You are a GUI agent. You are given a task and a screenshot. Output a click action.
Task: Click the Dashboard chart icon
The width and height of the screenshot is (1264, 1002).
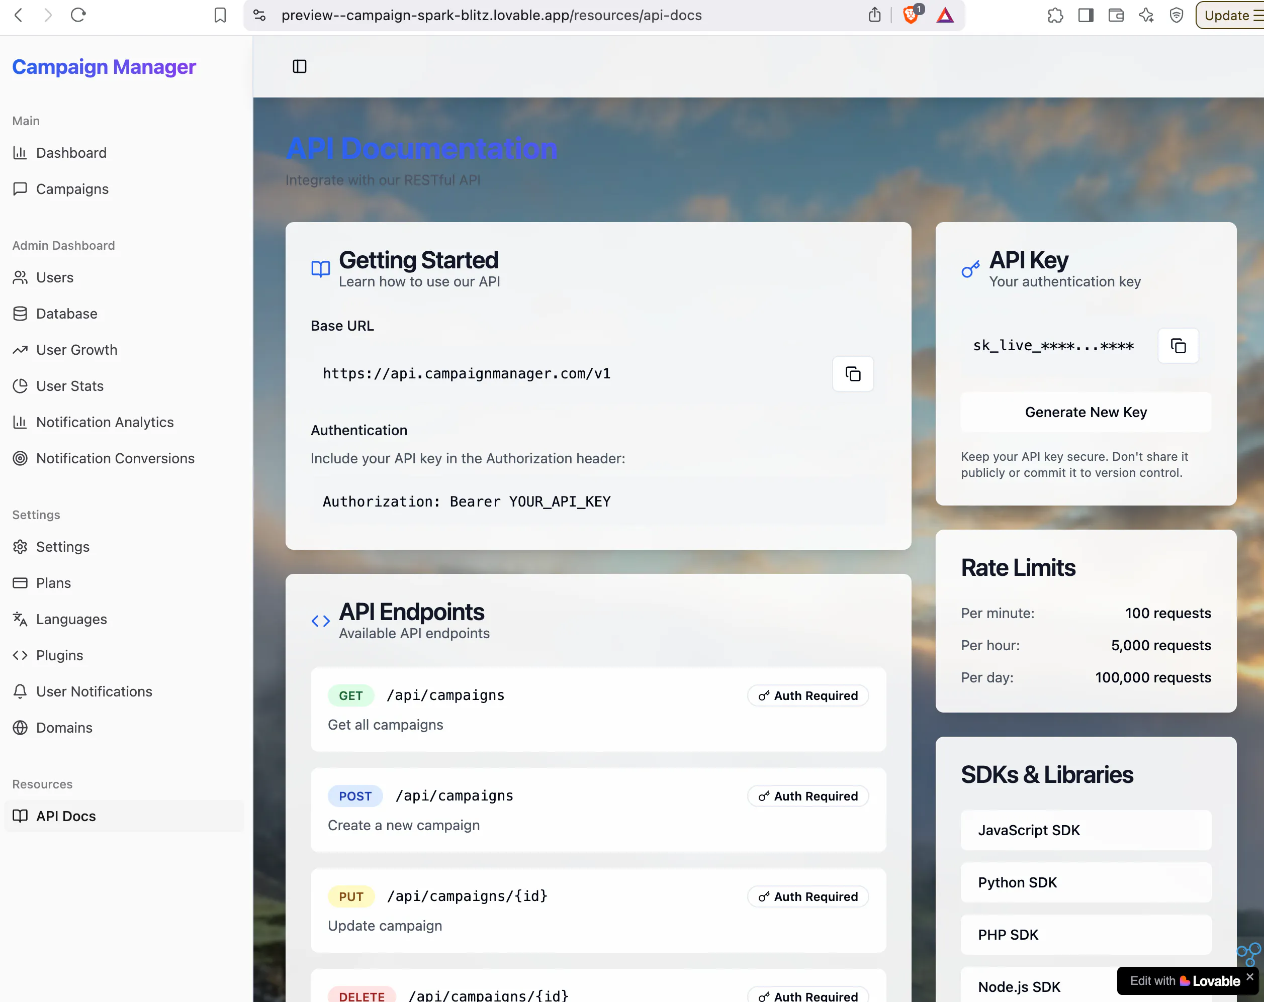coord(20,153)
